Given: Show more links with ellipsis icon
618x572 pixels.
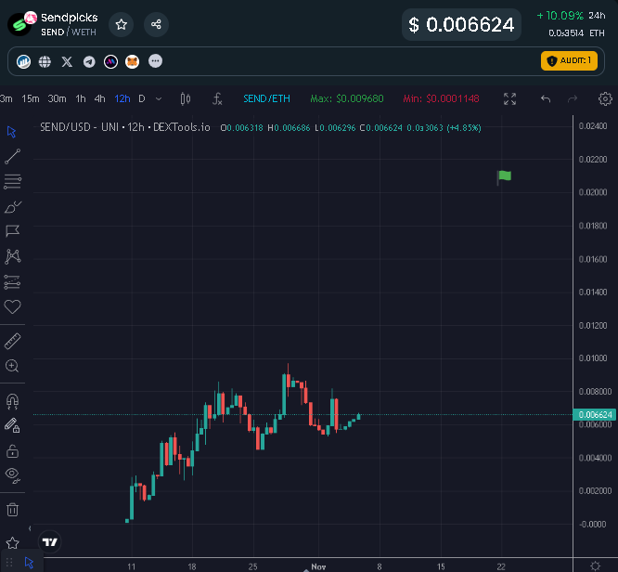Looking at the screenshot, I should (x=155, y=61).
